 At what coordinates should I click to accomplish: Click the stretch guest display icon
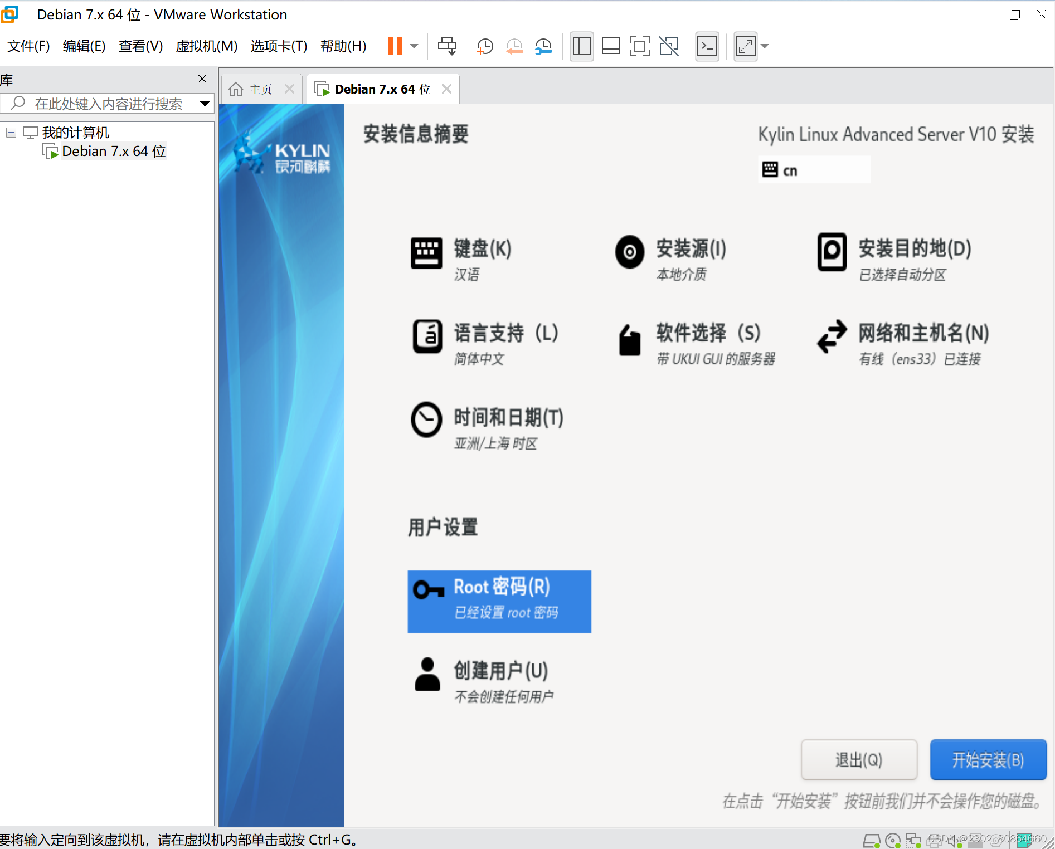pyautogui.click(x=745, y=46)
